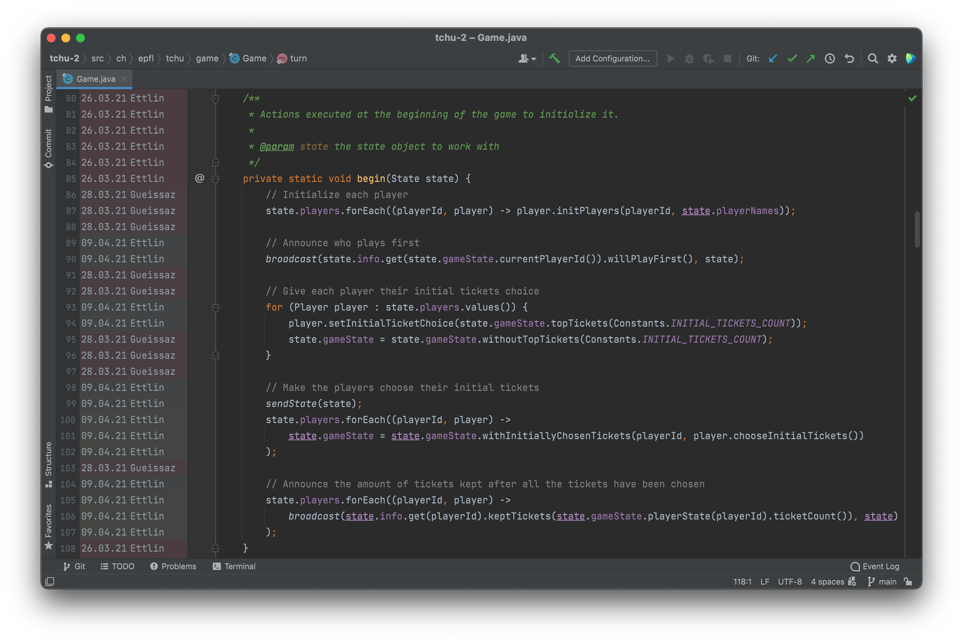The height and width of the screenshot is (643, 963).
Task: Click game package breadcrumb
Action: 207,59
